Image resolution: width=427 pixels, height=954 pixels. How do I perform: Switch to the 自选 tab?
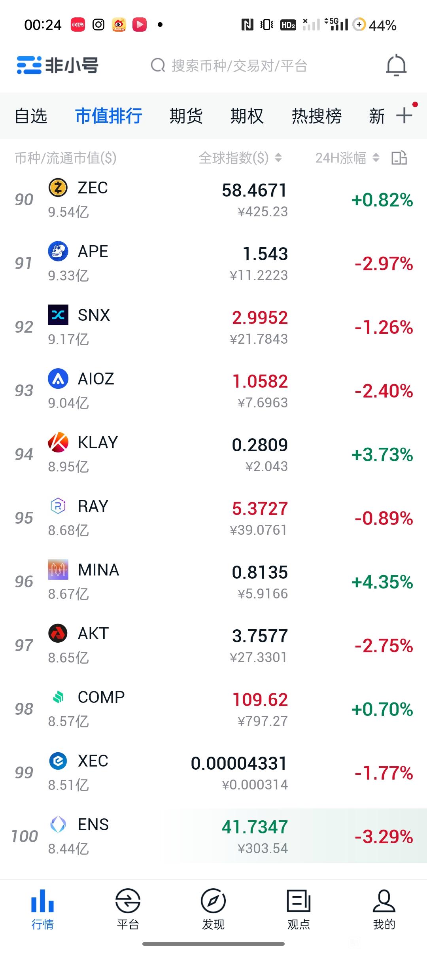(x=31, y=116)
